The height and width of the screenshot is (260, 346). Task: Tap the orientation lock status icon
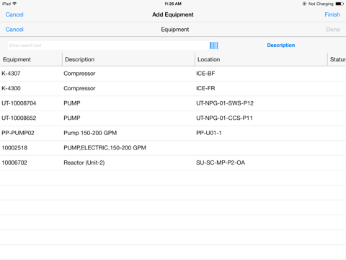point(304,4)
